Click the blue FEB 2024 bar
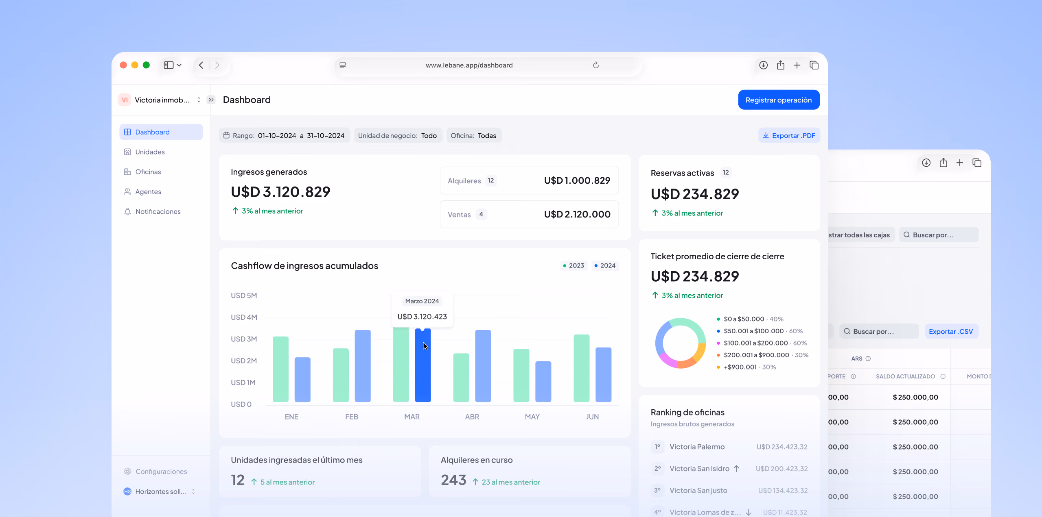1042x517 pixels. [363, 366]
